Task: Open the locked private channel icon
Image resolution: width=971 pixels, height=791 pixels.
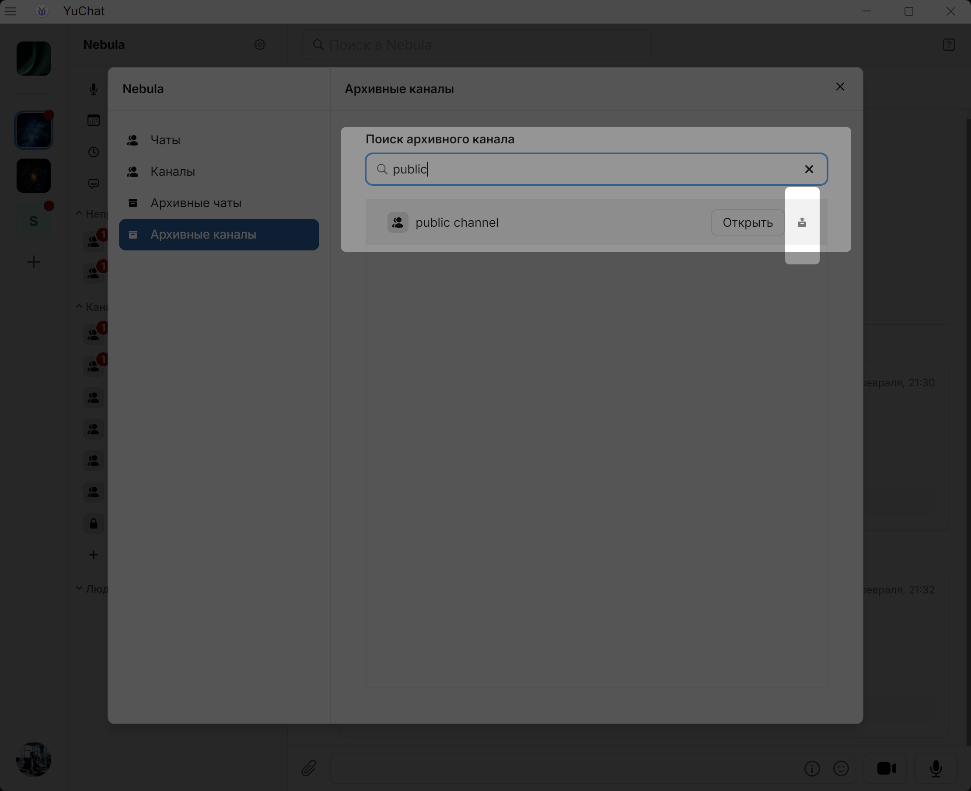Action: pos(94,524)
